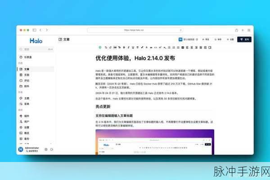This screenshot has height=180, width=270.
Task: Toggle underline formatting
Action: [133, 48]
